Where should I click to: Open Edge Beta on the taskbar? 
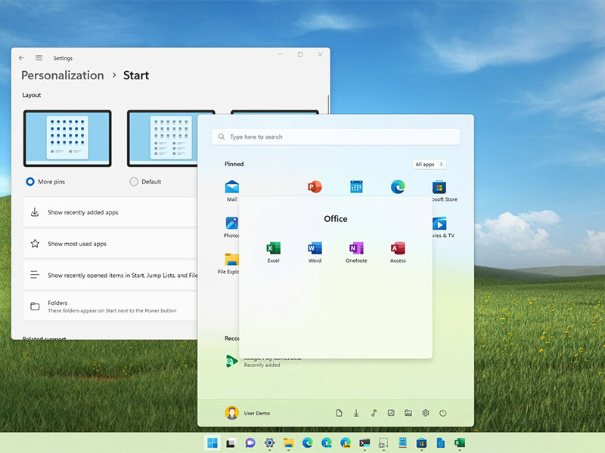coord(327,443)
